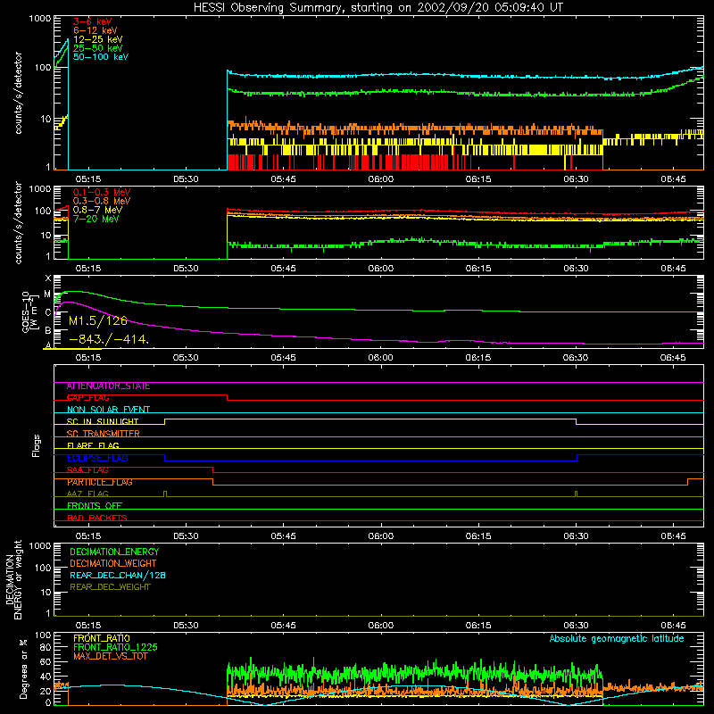Select the Degrees or % axis title
714x714 pixels.
[23, 669]
